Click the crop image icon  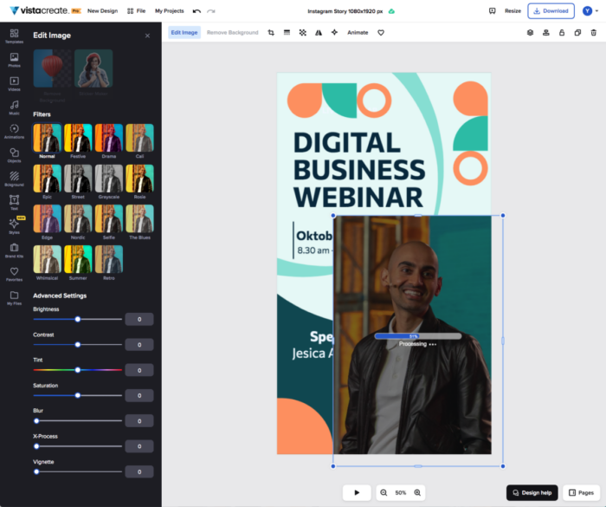271,32
